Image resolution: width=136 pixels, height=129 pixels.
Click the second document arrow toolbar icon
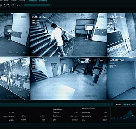[x=9, y=5]
